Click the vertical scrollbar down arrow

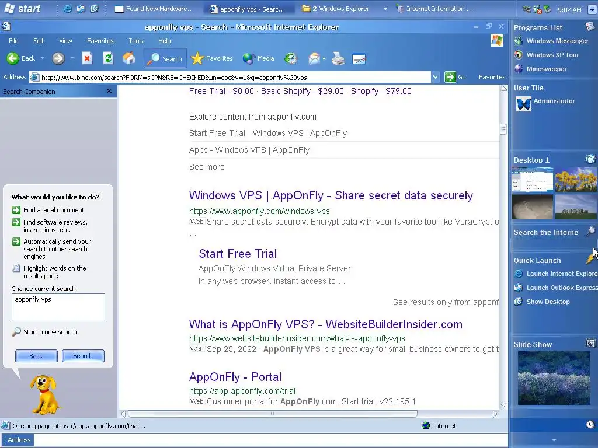click(x=503, y=405)
